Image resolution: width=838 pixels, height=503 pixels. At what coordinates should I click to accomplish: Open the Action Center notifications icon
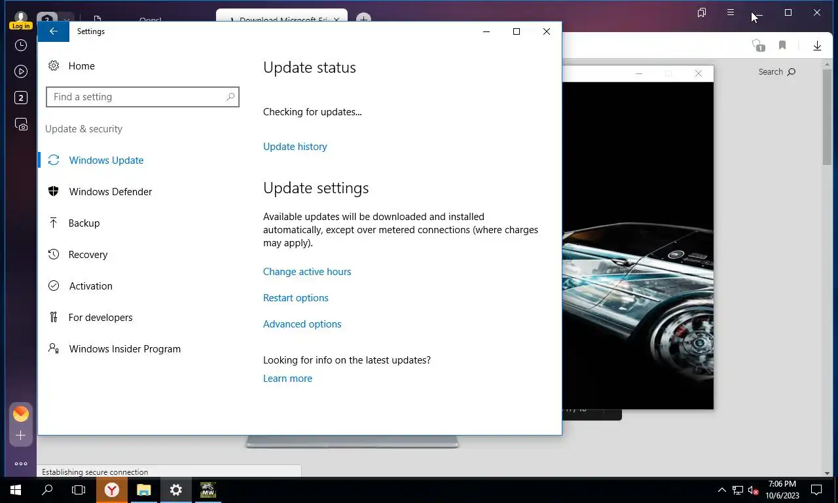tap(816, 490)
